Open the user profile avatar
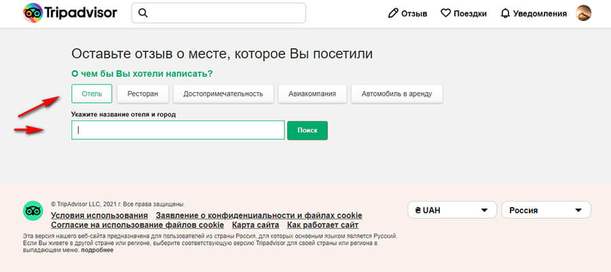 583,13
